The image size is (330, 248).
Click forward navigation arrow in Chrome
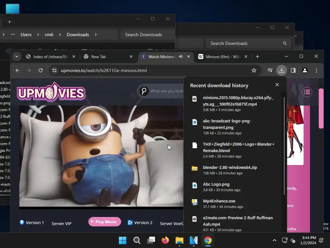coord(29,70)
